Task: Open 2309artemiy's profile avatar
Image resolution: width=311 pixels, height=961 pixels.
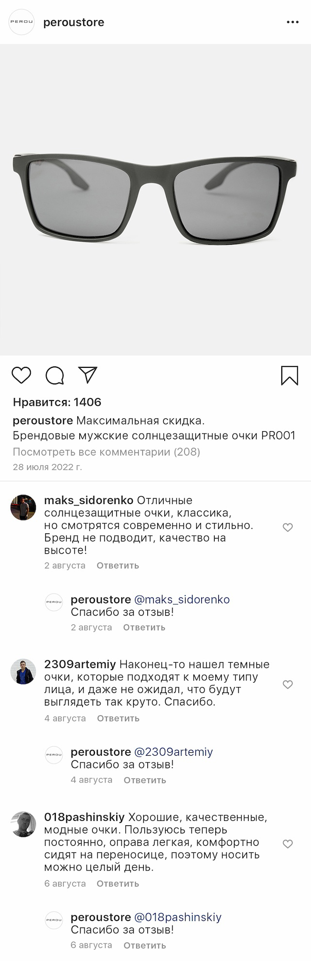Action: [x=23, y=671]
